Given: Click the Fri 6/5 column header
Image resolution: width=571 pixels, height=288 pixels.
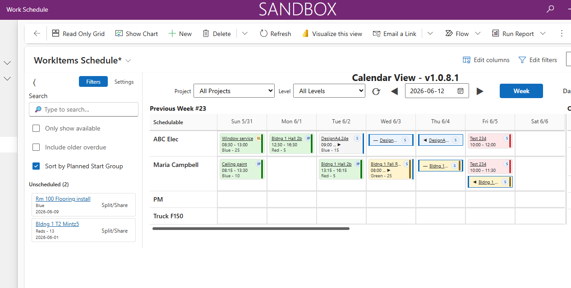Looking at the screenshot, I should point(490,121).
